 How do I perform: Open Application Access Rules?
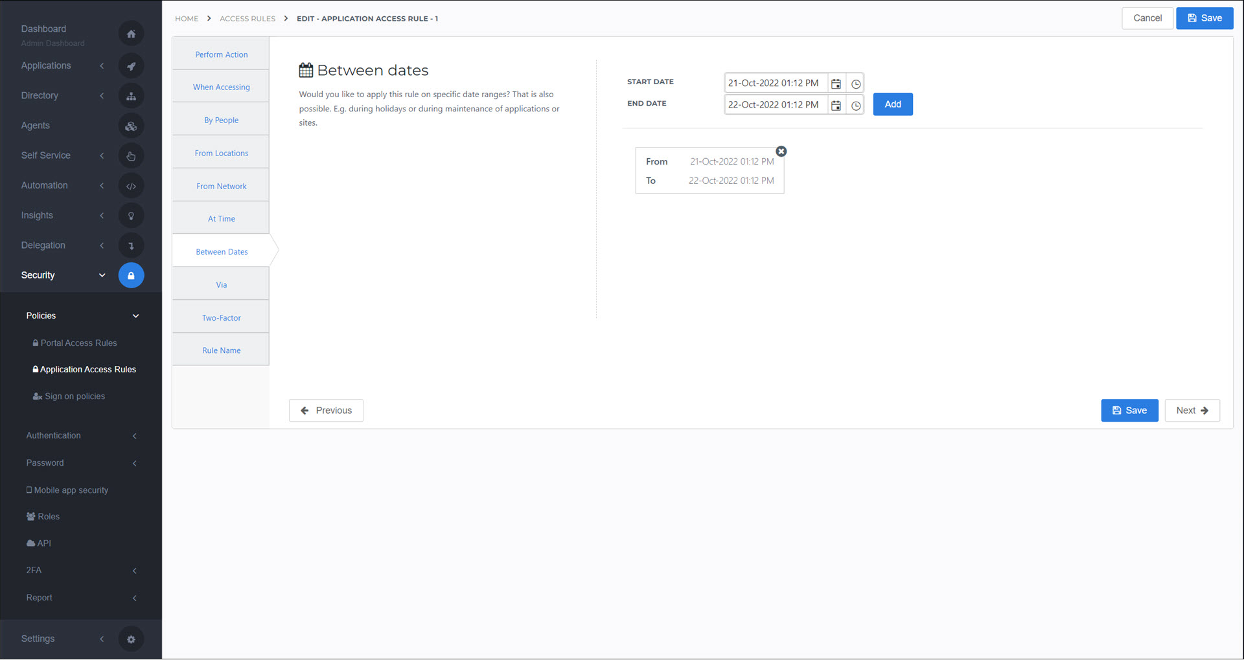pyautogui.click(x=84, y=370)
